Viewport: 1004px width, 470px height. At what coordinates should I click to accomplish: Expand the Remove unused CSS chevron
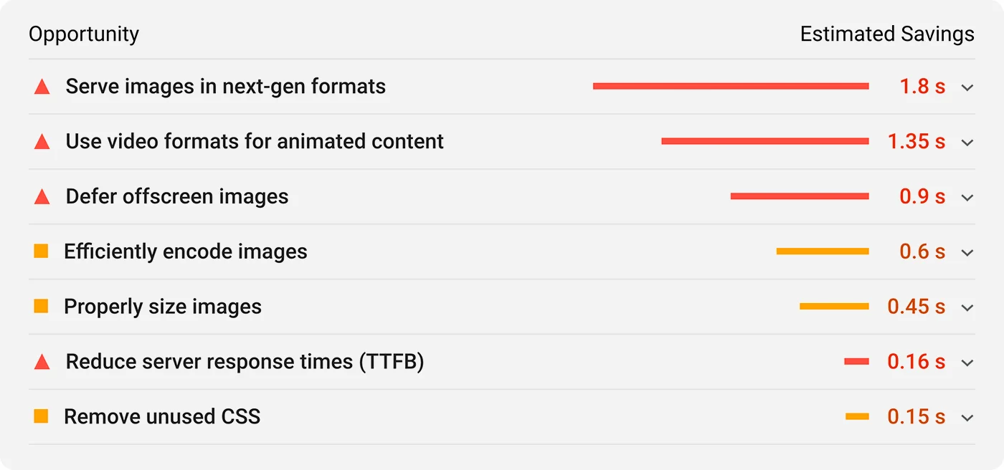pyautogui.click(x=967, y=418)
